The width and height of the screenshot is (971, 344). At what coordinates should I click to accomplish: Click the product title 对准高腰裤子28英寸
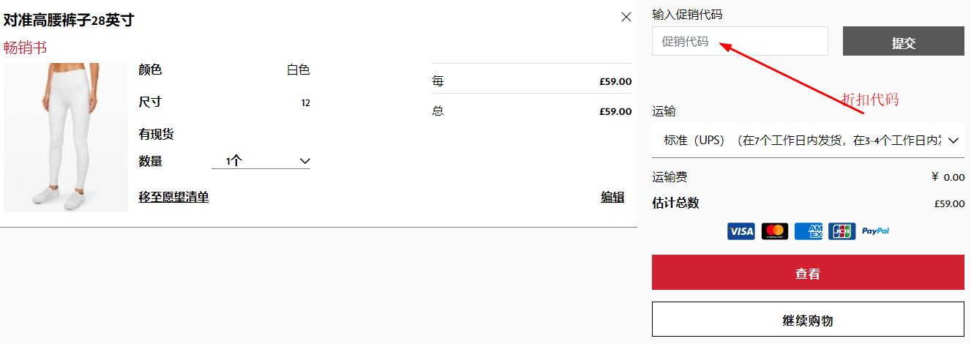click(69, 20)
